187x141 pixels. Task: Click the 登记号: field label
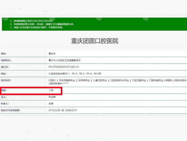5,67
